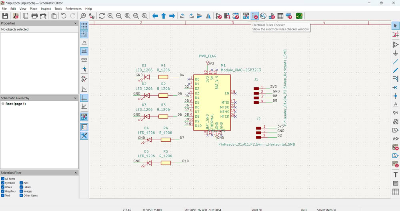The image size is (400, 211).
Task: Select the Add Wire tool
Action: click(396, 62)
